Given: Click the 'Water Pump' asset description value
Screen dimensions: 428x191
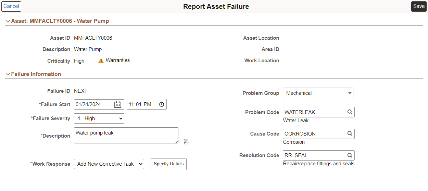Looking at the screenshot, I should point(88,49).
